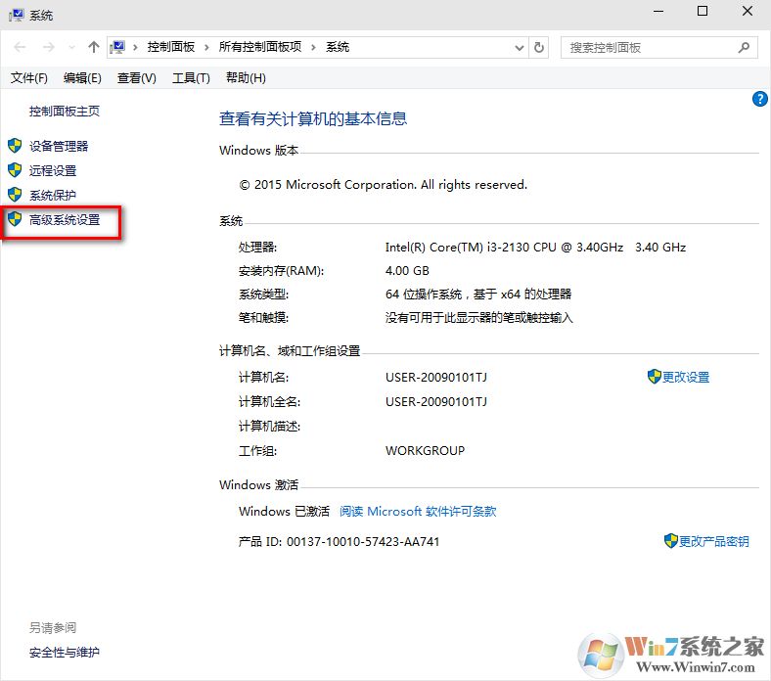Click the 更改产品密钥 link

click(x=713, y=541)
